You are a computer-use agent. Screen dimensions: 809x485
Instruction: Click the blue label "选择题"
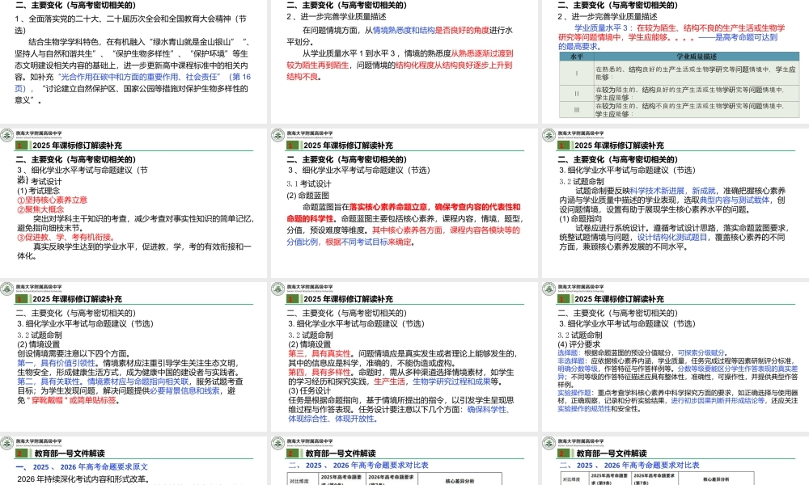[568, 353]
